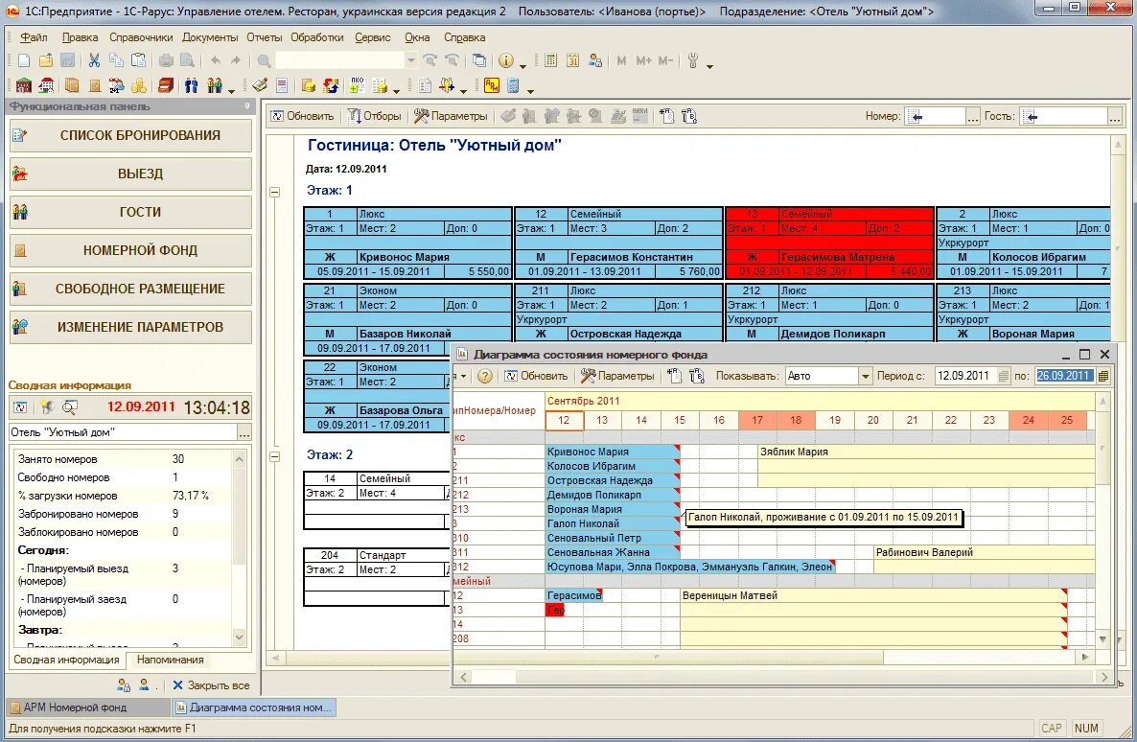Click the gold coins icon in second toolbar

coord(138,85)
